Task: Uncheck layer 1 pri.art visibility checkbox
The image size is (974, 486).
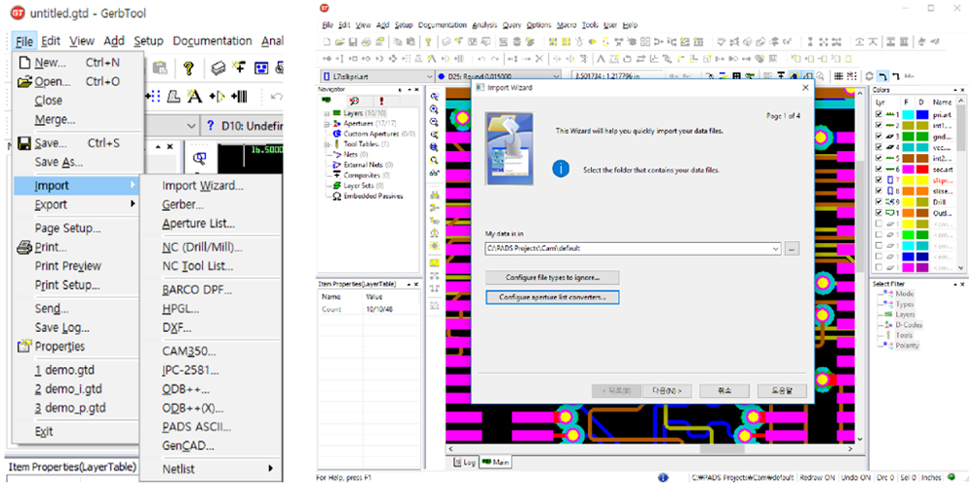Action: click(878, 115)
